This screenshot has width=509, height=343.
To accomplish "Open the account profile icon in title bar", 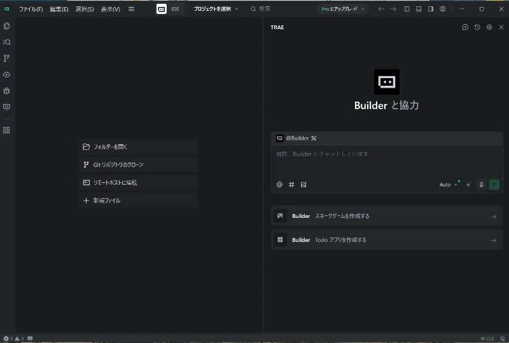I will (x=443, y=9).
